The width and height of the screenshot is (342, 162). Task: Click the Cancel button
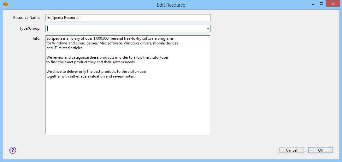pos(292,150)
